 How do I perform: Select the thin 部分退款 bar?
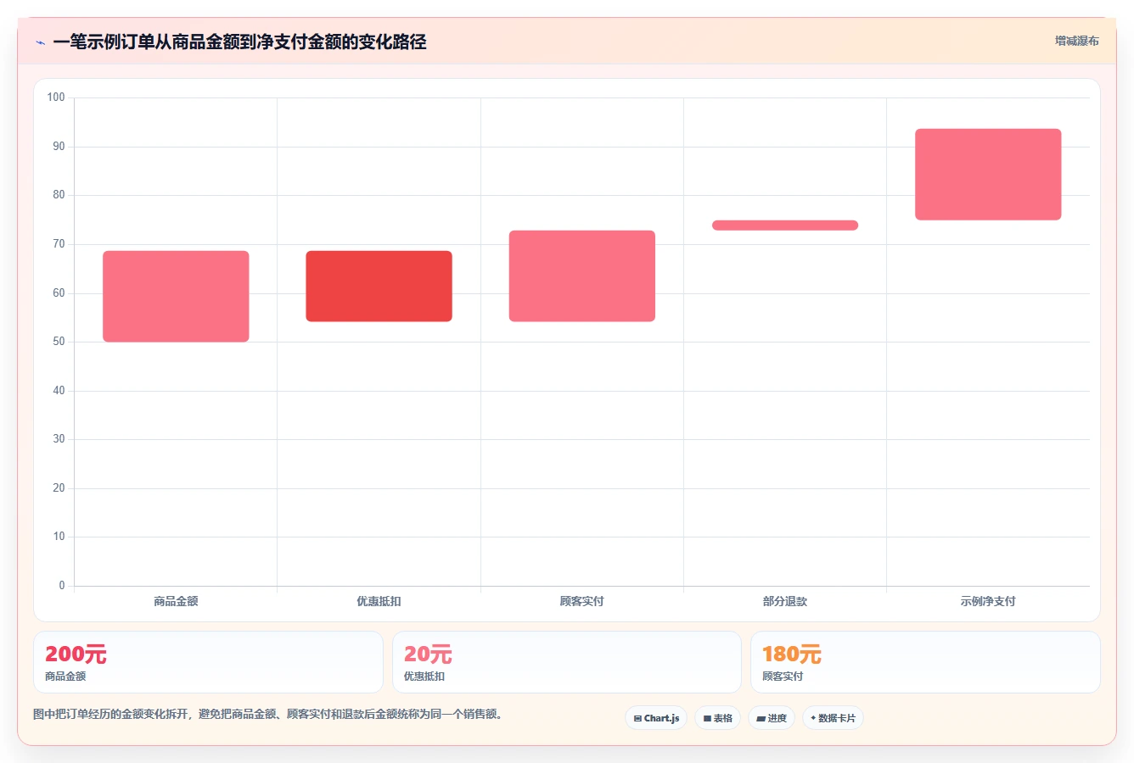785,226
